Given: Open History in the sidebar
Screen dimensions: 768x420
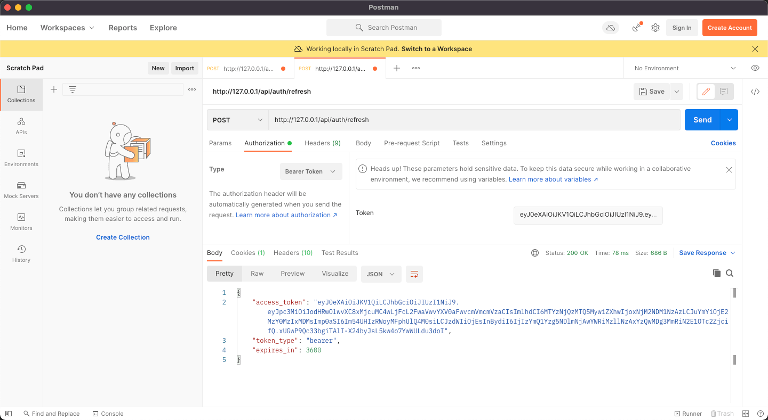Looking at the screenshot, I should tap(21, 254).
